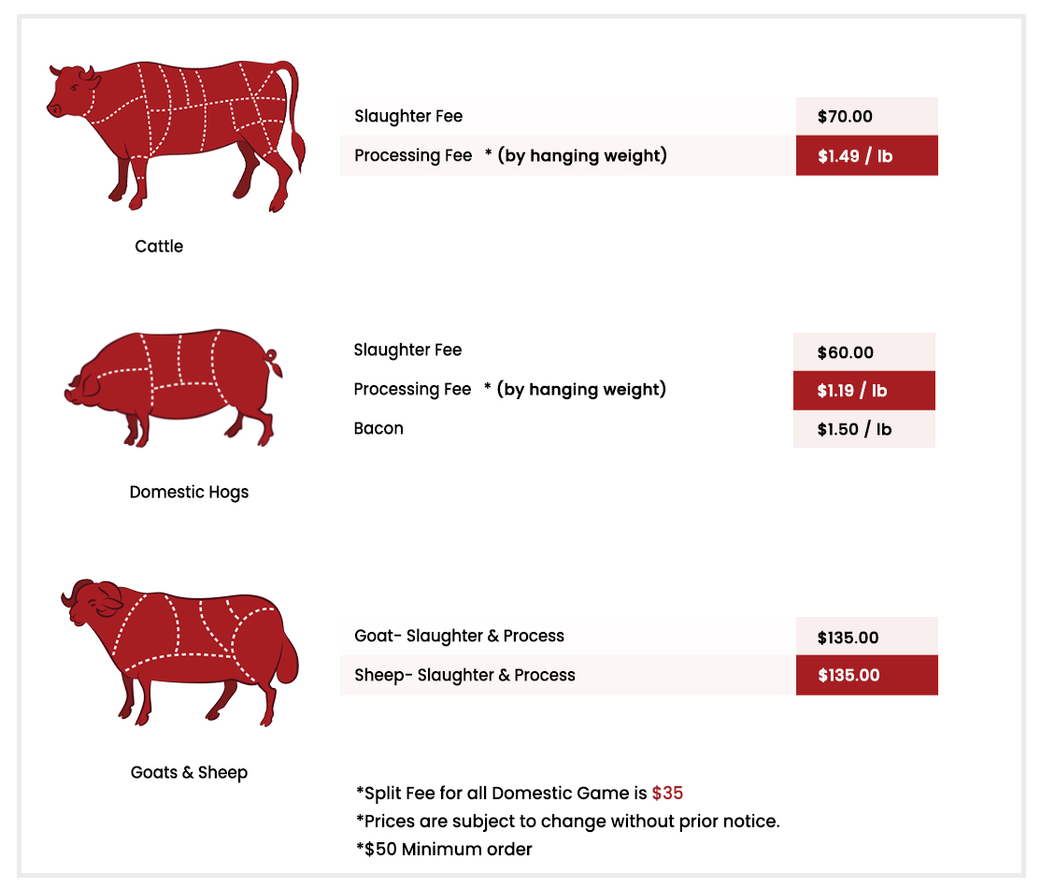The image size is (1041, 888).
Task: Click the goat and sheep illustration
Action: 180,652
